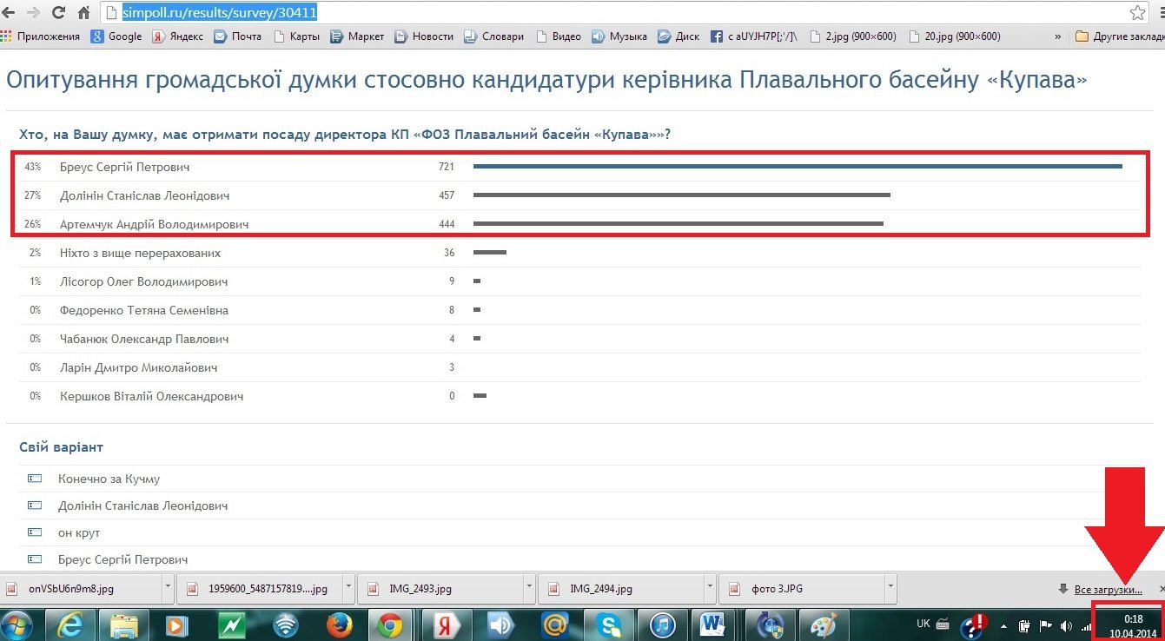This screenshot has height=641, width=1165.
Task: Open the media player taskbar icon
Action: [x=177, y=624]
